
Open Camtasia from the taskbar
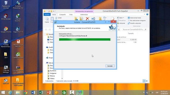click(x=72, y=93)
